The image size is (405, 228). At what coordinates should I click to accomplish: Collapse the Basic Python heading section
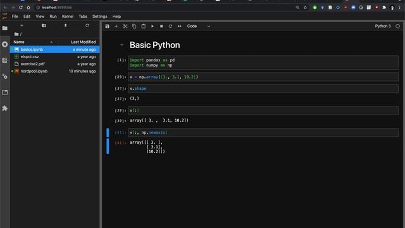pos(121,45)
